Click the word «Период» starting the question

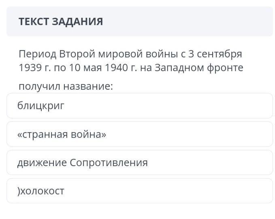[37, 54]
